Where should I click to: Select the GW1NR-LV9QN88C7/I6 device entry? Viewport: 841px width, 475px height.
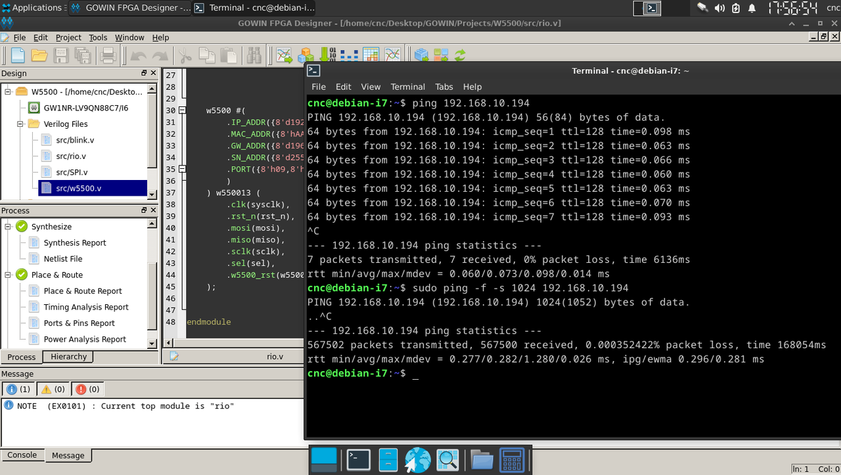85,108
